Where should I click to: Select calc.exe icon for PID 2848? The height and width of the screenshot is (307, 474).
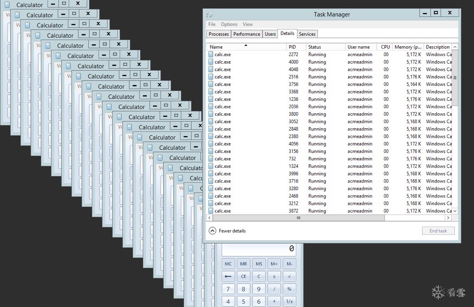(211, 129)
